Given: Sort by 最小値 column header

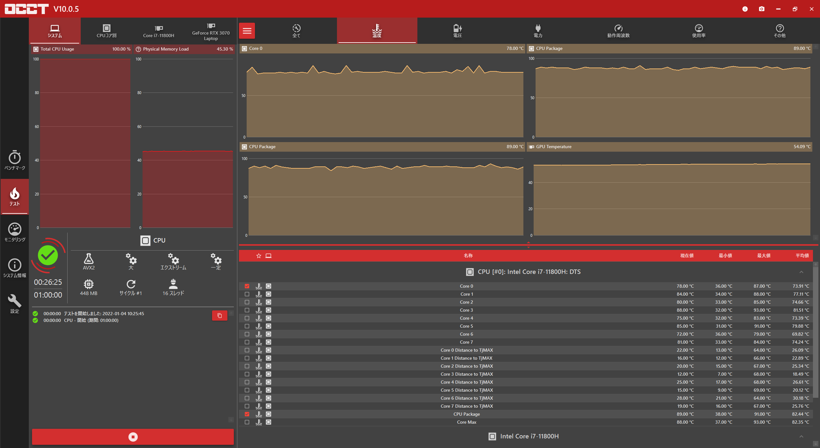Looking at the screenshot, I should pyautogui.click(x=725, y=256).
